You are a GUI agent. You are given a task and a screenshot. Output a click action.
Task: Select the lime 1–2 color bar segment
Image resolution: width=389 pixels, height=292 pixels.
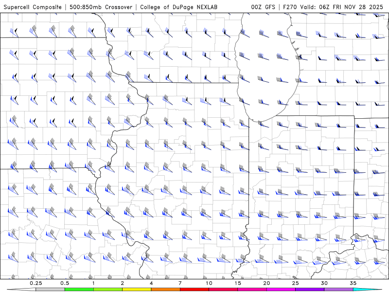(108, 290)
